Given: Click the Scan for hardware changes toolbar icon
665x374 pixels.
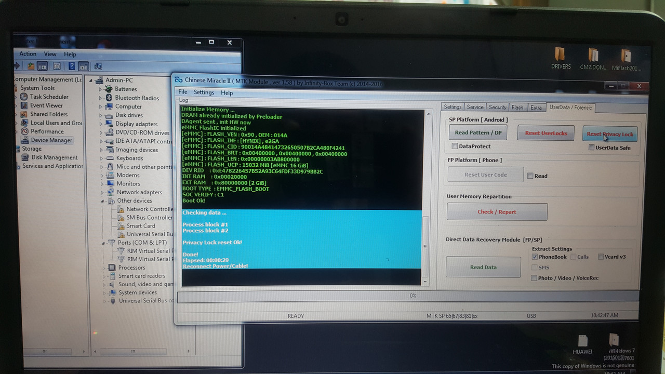Looking at the screenshot, I should [x=98, y=66].
